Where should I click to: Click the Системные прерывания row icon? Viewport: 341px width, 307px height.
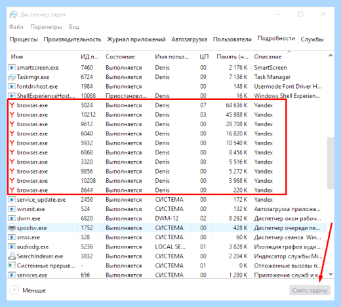12,266
